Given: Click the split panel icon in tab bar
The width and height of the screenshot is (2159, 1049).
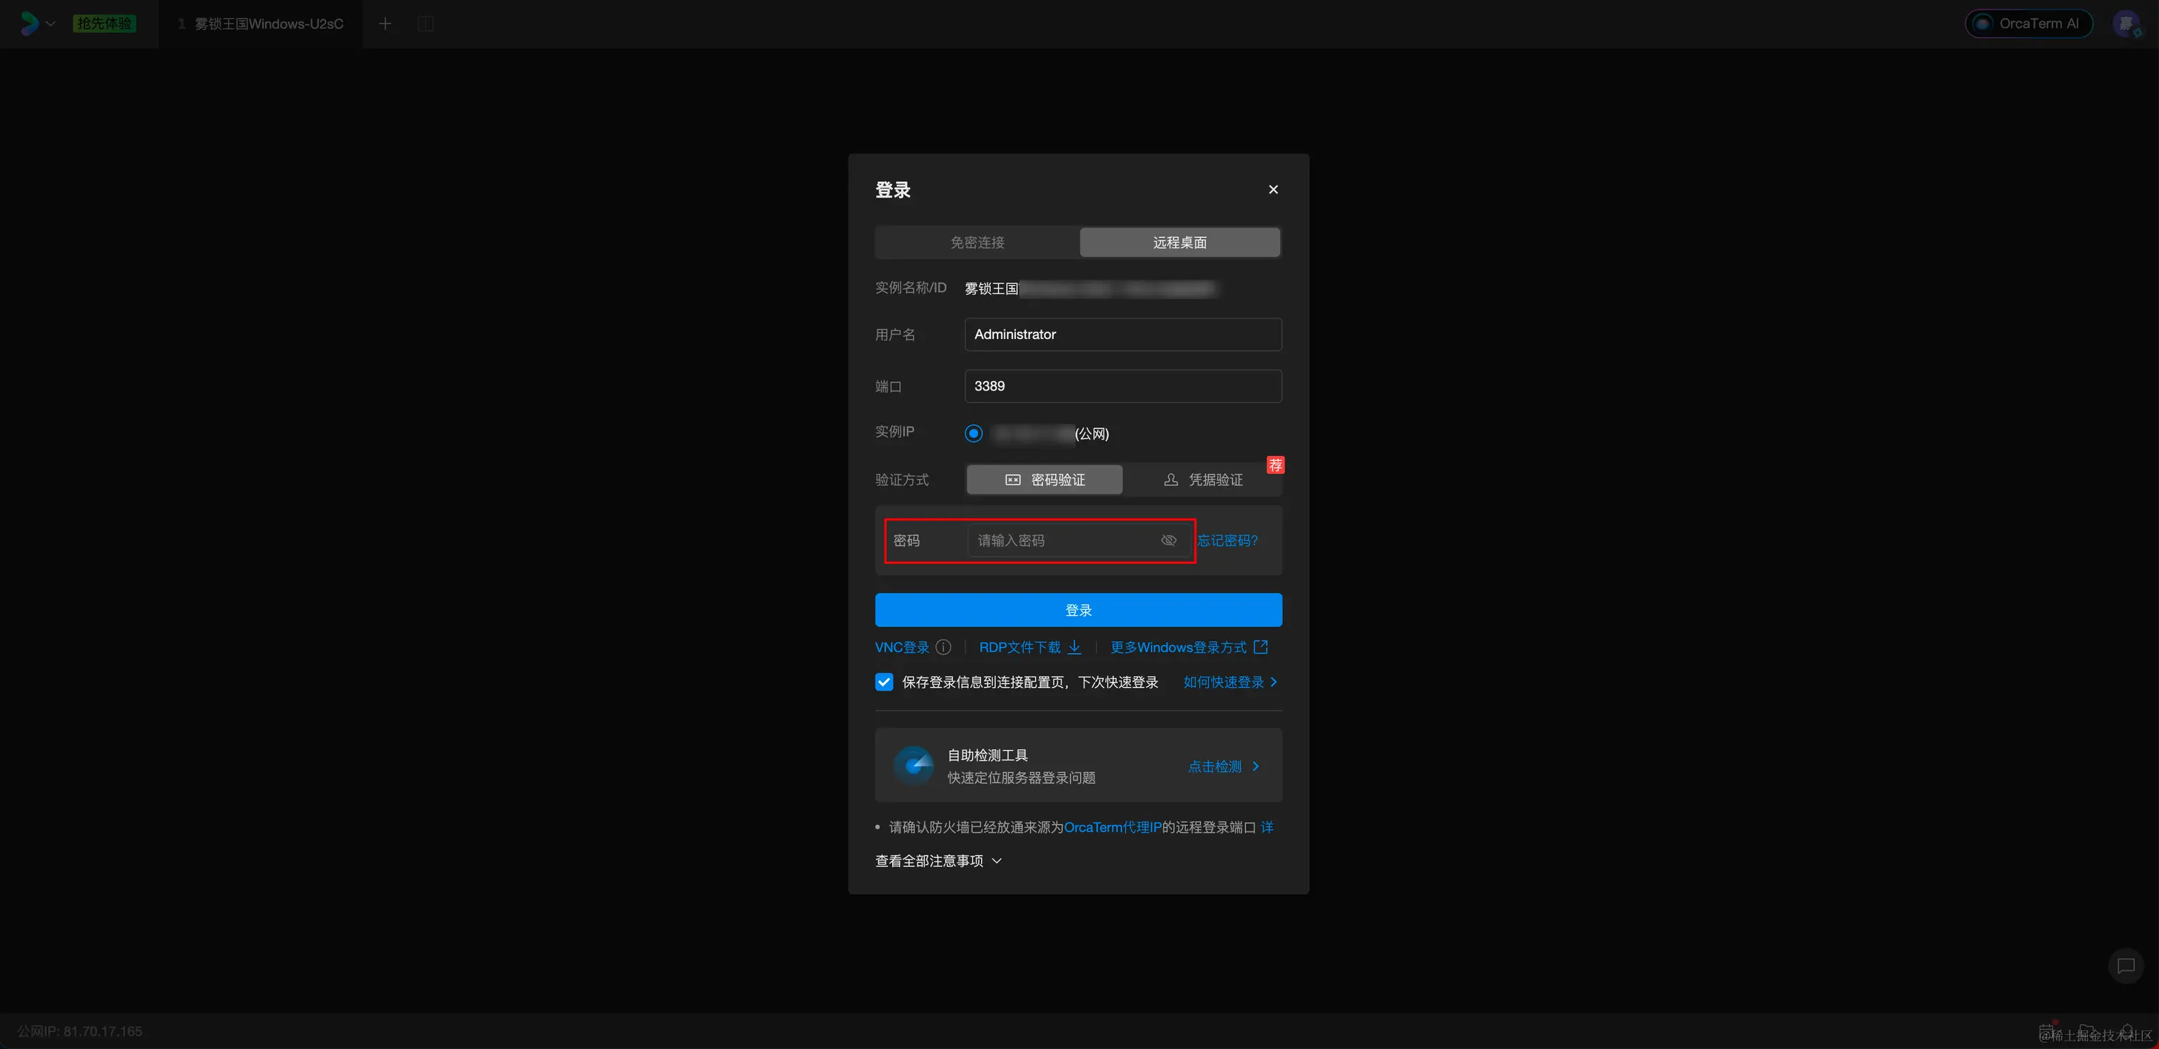Looking at the screenshot, I should coord(426,24).
